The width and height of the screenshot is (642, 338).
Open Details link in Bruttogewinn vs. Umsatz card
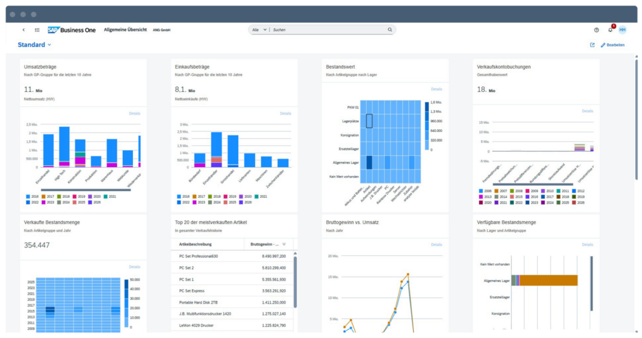pyautogui.click(x=436, y=245)
